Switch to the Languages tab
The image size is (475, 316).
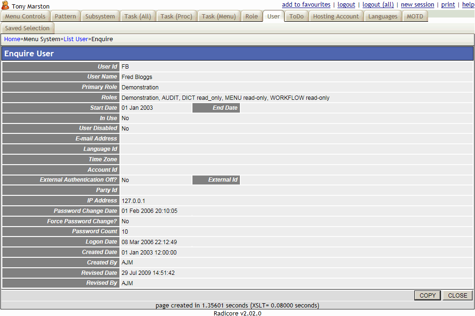click(x=383, y=16)
